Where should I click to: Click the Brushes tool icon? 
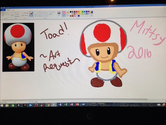tap(31, 13)
